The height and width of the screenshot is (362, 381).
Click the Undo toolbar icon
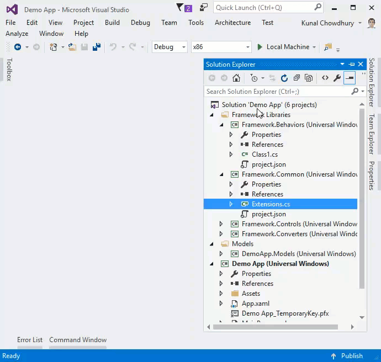click(113, 47)
